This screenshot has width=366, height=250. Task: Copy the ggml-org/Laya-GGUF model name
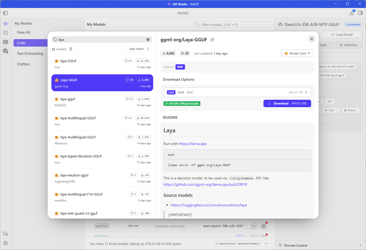[x=212, y=40]
